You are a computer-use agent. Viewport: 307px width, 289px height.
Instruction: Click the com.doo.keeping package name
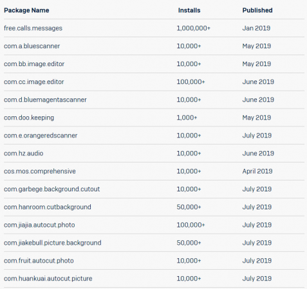click(x=29, y=118)
